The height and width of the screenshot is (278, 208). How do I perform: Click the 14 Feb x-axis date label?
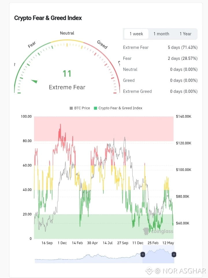click(77, 243)
